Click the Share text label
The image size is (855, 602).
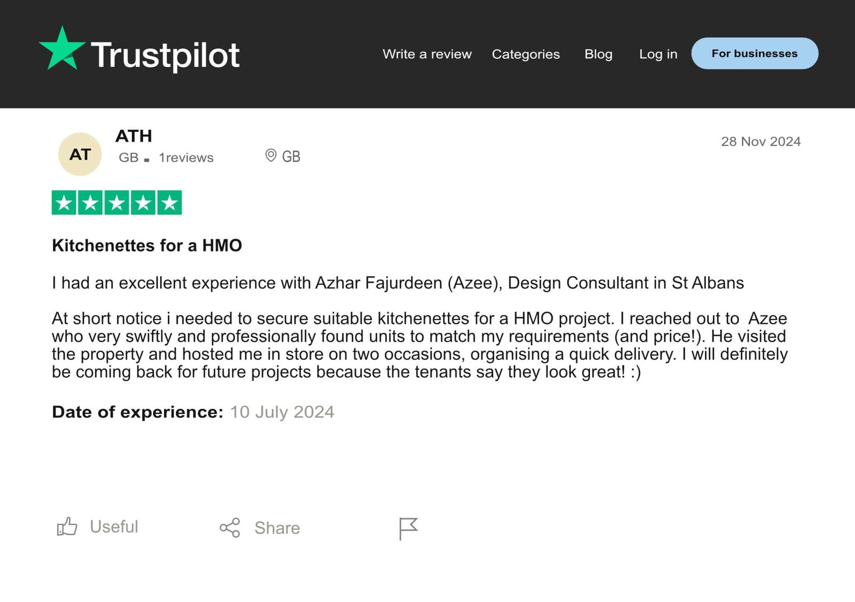tap(277, 528)
